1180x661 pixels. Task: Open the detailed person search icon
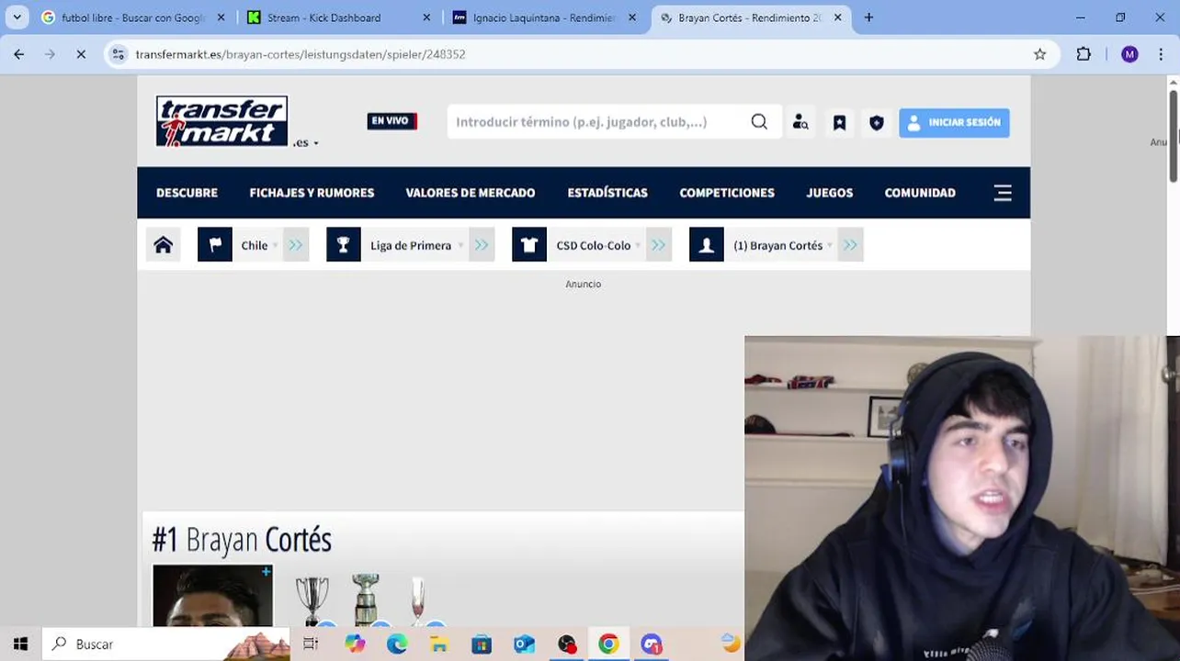click(800, 122)
